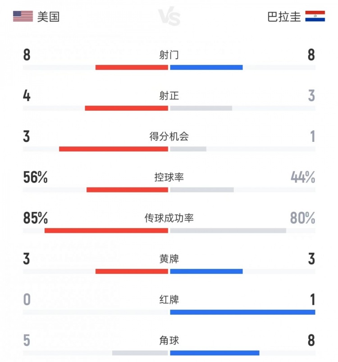Select the 美国 team name
Image resolution: width=338 pixels, height=362 pixels.
49,17
